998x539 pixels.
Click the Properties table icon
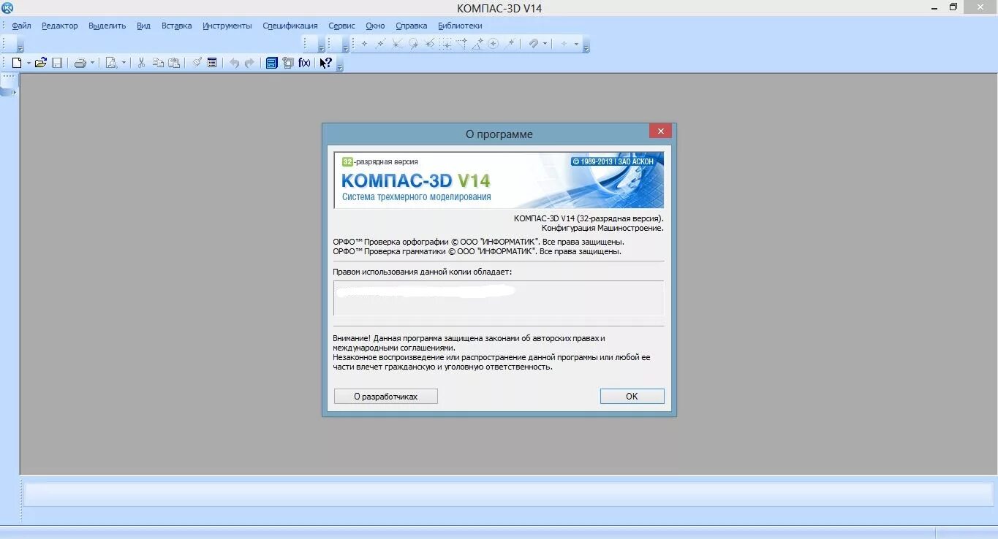[212, 63]
